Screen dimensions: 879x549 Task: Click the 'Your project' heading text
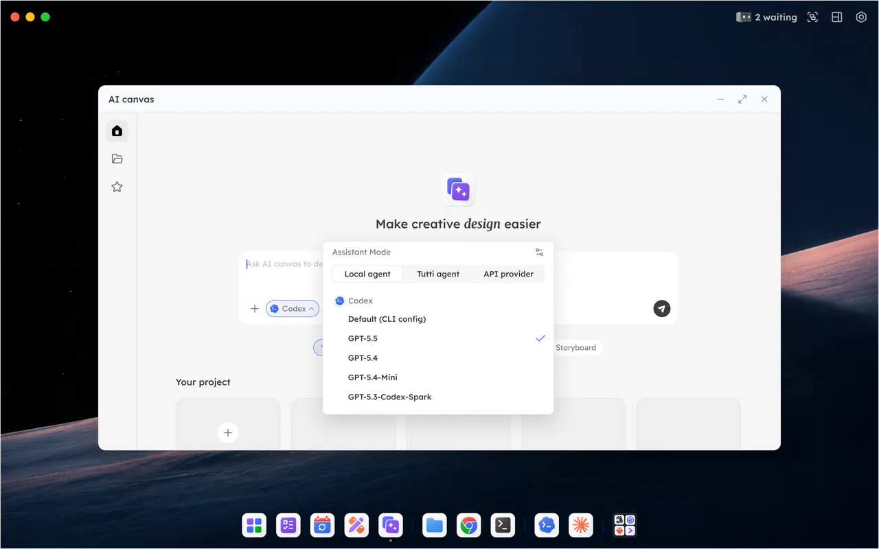pos(203,382)
